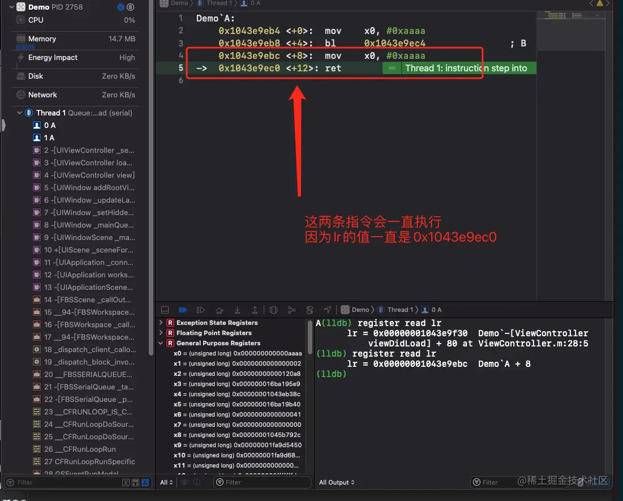The image size is (623, 501).
Task: Select frame 4 -[UIViewController view]
Action: pos(84,175)
